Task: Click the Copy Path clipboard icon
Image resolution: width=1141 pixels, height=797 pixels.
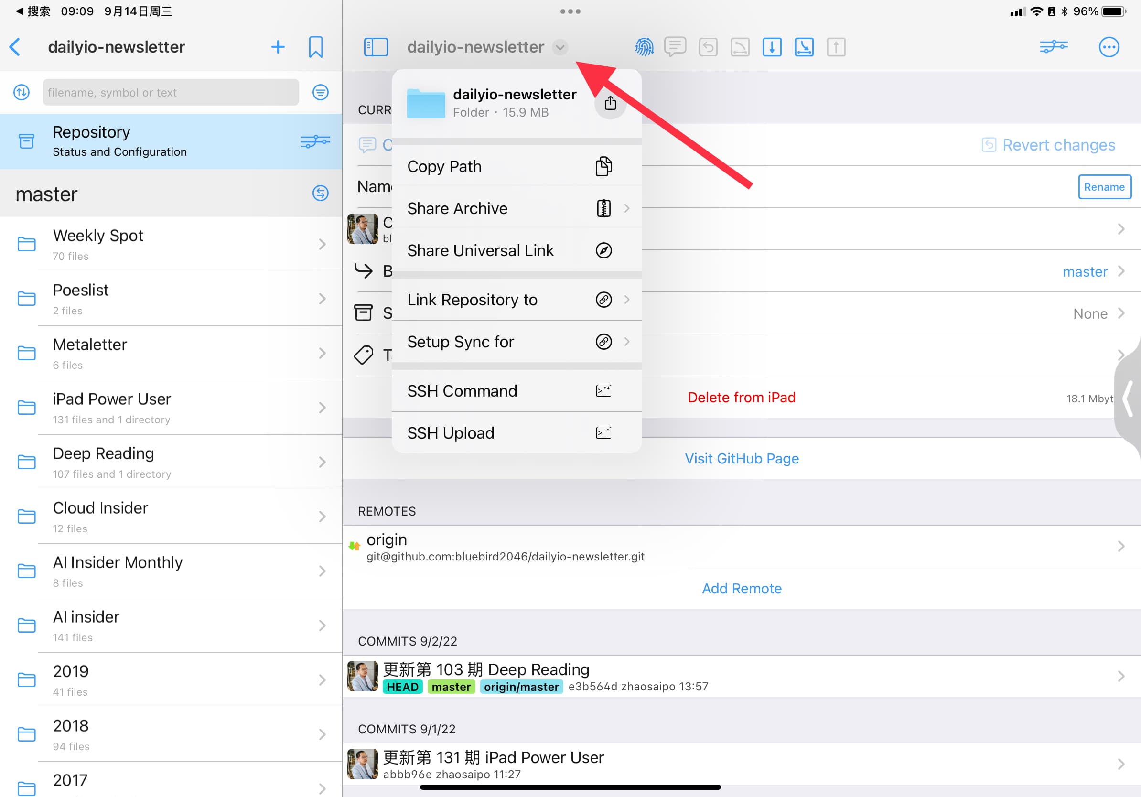Action: click(604, 166)
